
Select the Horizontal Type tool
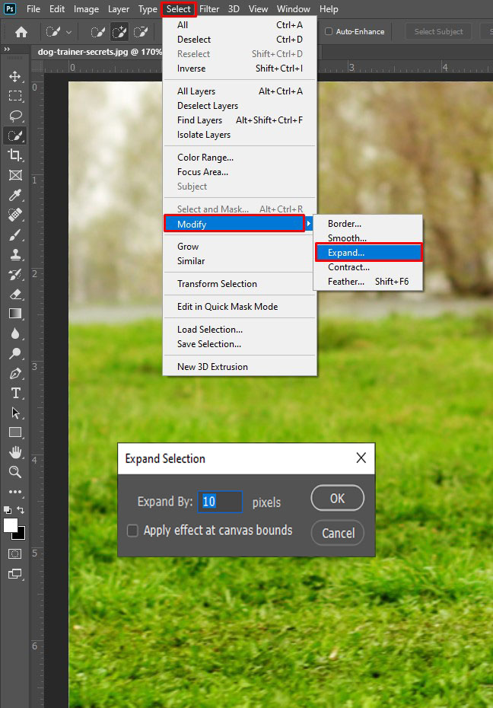[15, 393]
